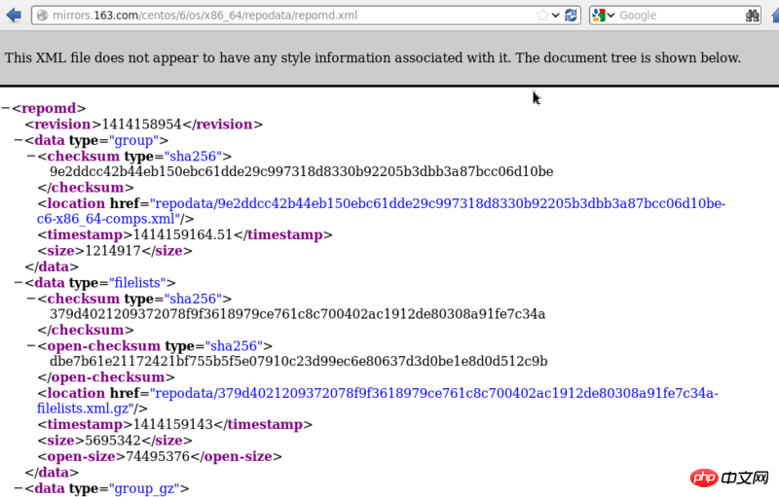The image size is (779, 497).
Task: Click the XML no-style information notice text
Action: (x=373, y=57)
